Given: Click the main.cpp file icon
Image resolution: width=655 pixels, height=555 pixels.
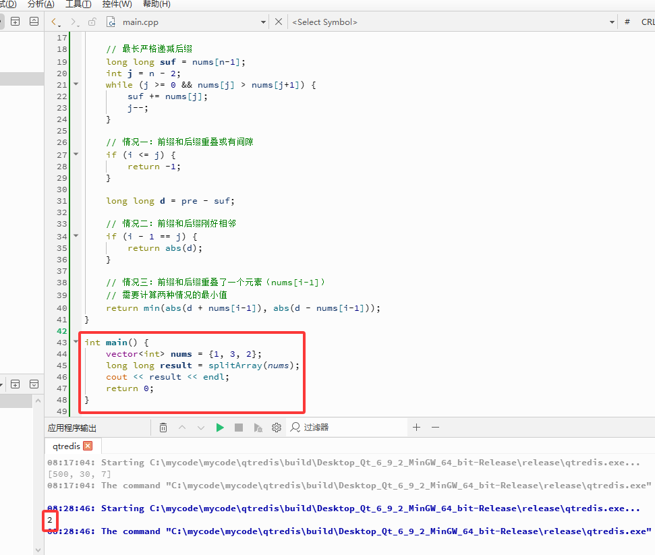Looking at the screenshot, I should [x=111, y=22].
